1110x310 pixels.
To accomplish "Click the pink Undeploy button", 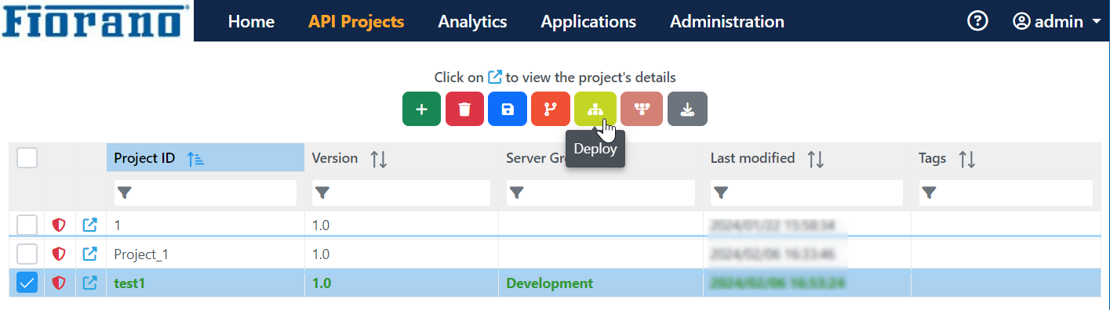I will 642,109.
